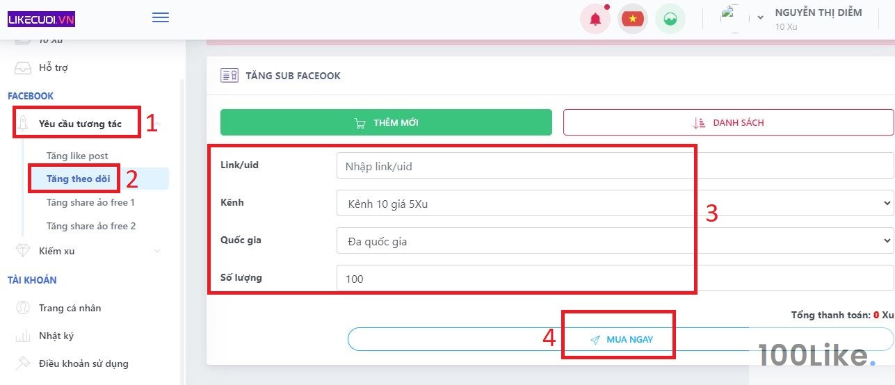Open the Kênh dropdown

coord(614,203)
